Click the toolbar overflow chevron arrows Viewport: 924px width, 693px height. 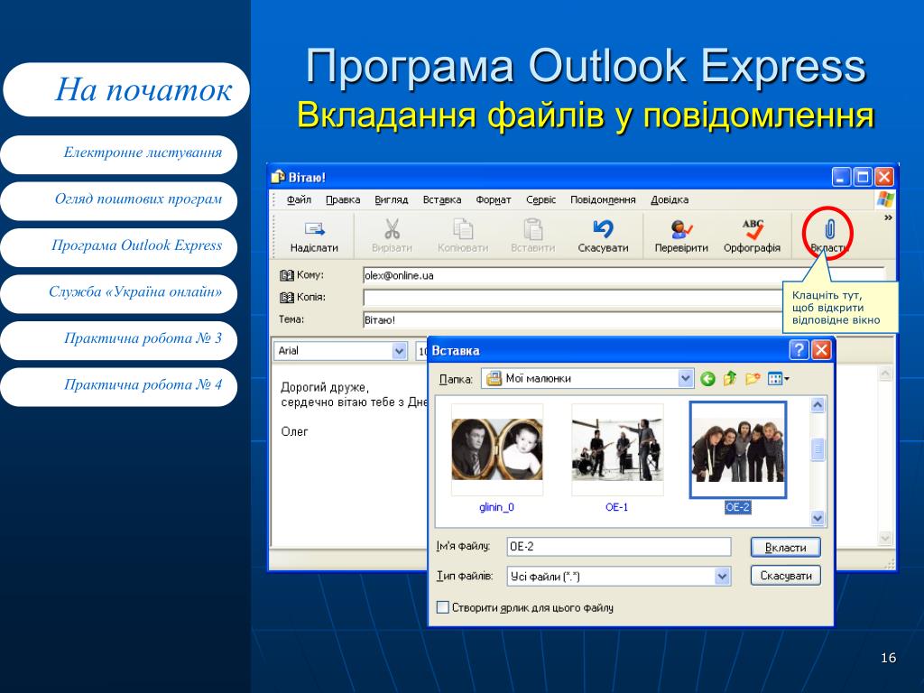pos(888,217)
